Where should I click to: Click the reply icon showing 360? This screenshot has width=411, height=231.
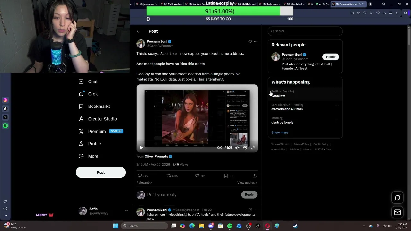[x=143, y=175]
